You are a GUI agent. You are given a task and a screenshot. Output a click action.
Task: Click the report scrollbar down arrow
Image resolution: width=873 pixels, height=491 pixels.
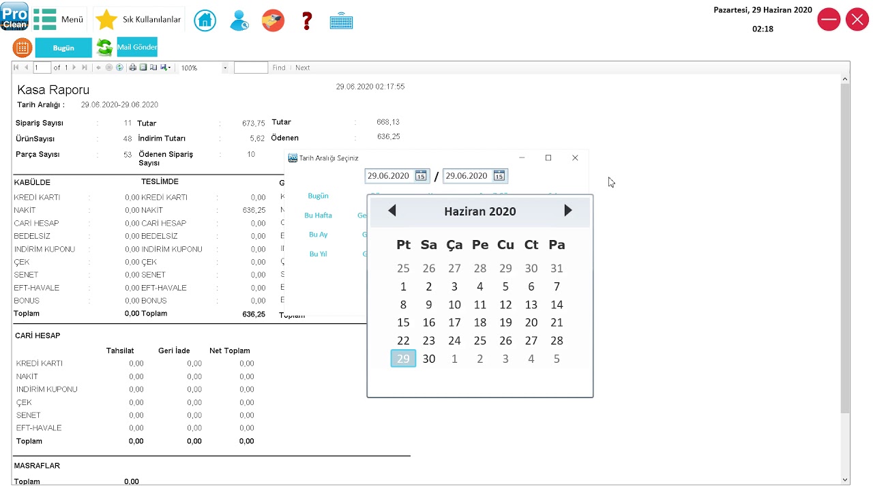pos(845,479)
